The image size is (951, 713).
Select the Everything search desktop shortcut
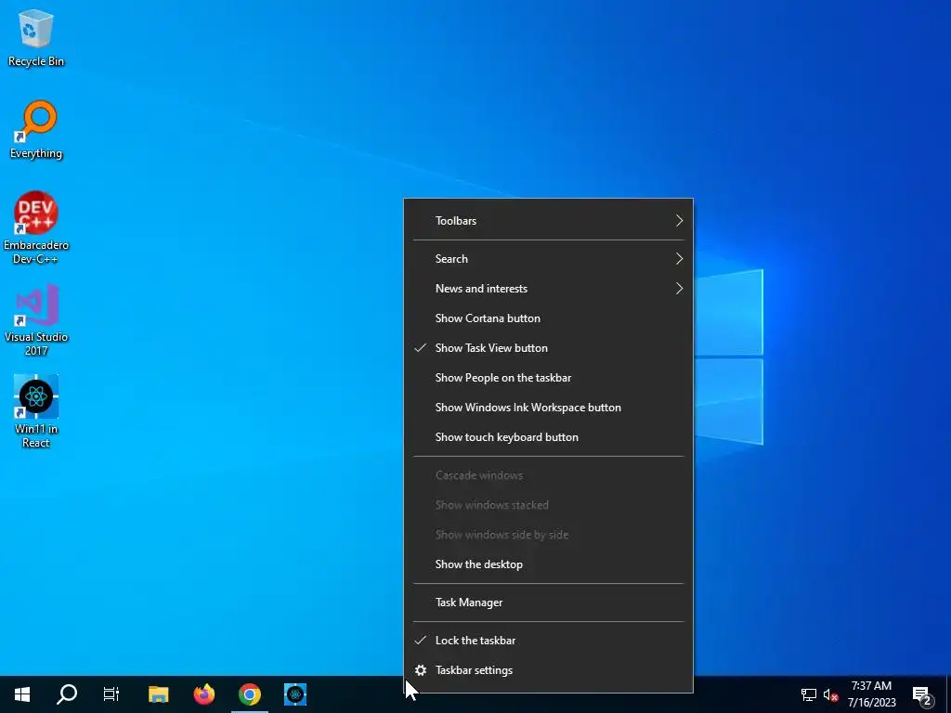tap(36, 130)
